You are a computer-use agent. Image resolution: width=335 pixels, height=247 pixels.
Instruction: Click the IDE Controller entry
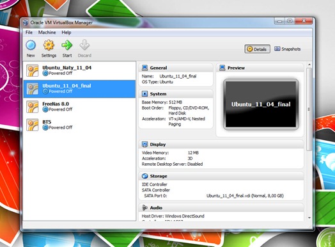155,184
